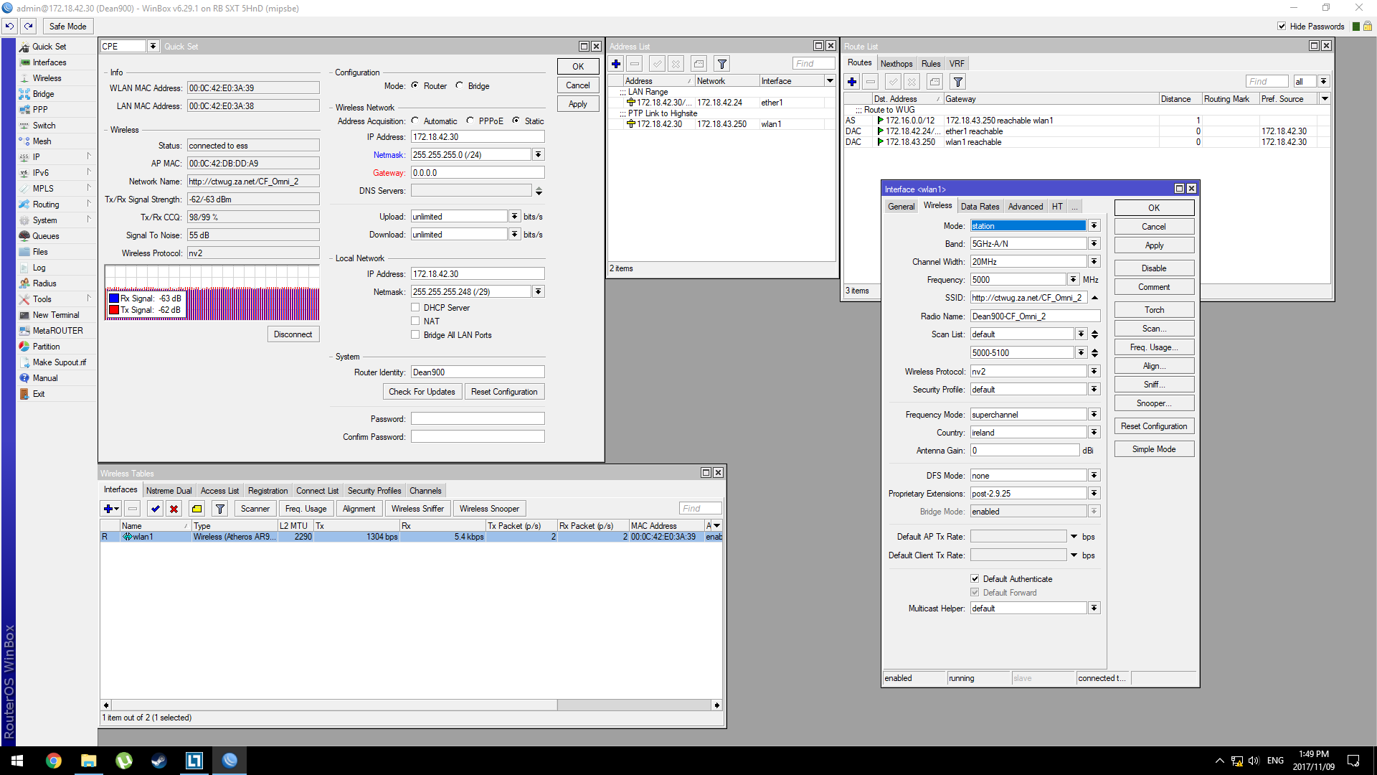
Task: Switch to the Data Rates tab
Action: pyautogui.click(x=980, y=207)
